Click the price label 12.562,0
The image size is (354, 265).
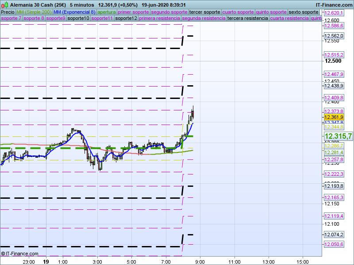334,36
